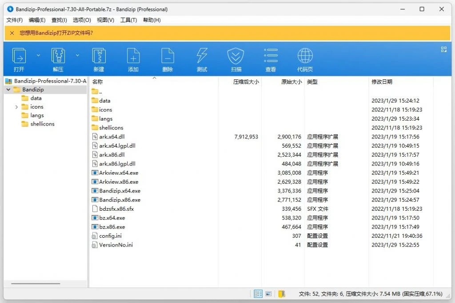Dismiss the yellow ZIP association banner
The width and height of the screenshot is (455, 303).
pos(12,33)
